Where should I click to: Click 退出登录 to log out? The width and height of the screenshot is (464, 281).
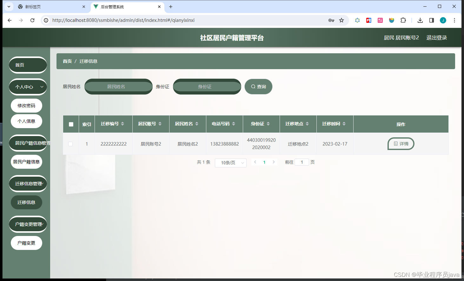[x=437, y=38]
